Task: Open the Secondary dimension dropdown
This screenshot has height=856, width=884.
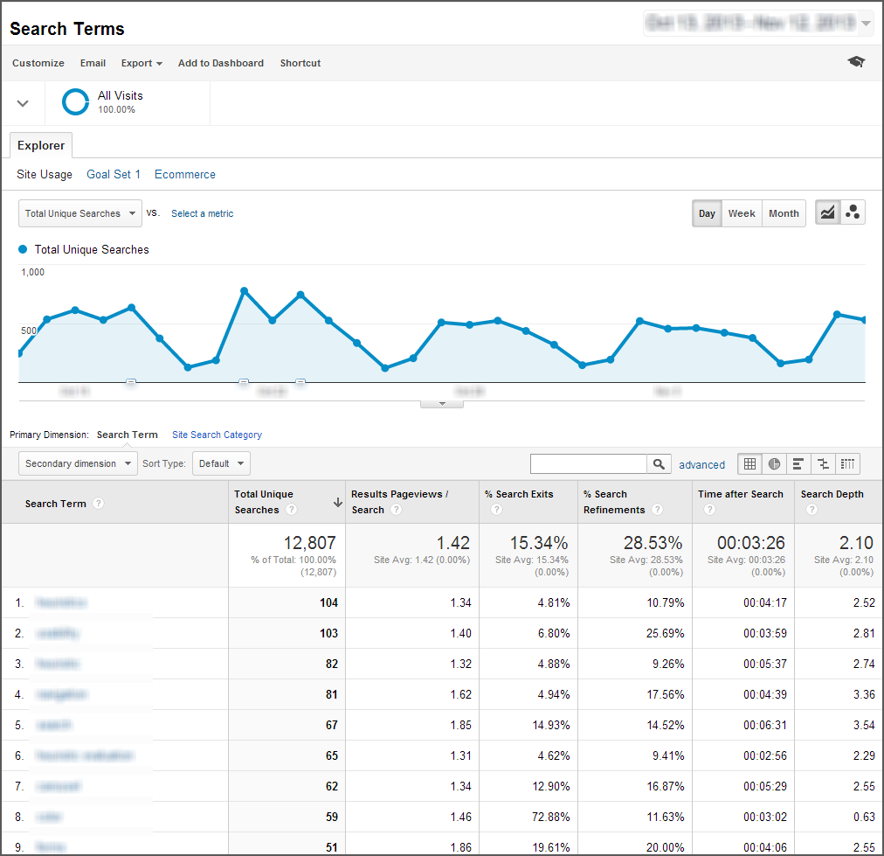Action: pyautogui.click(x=78, y=463)
